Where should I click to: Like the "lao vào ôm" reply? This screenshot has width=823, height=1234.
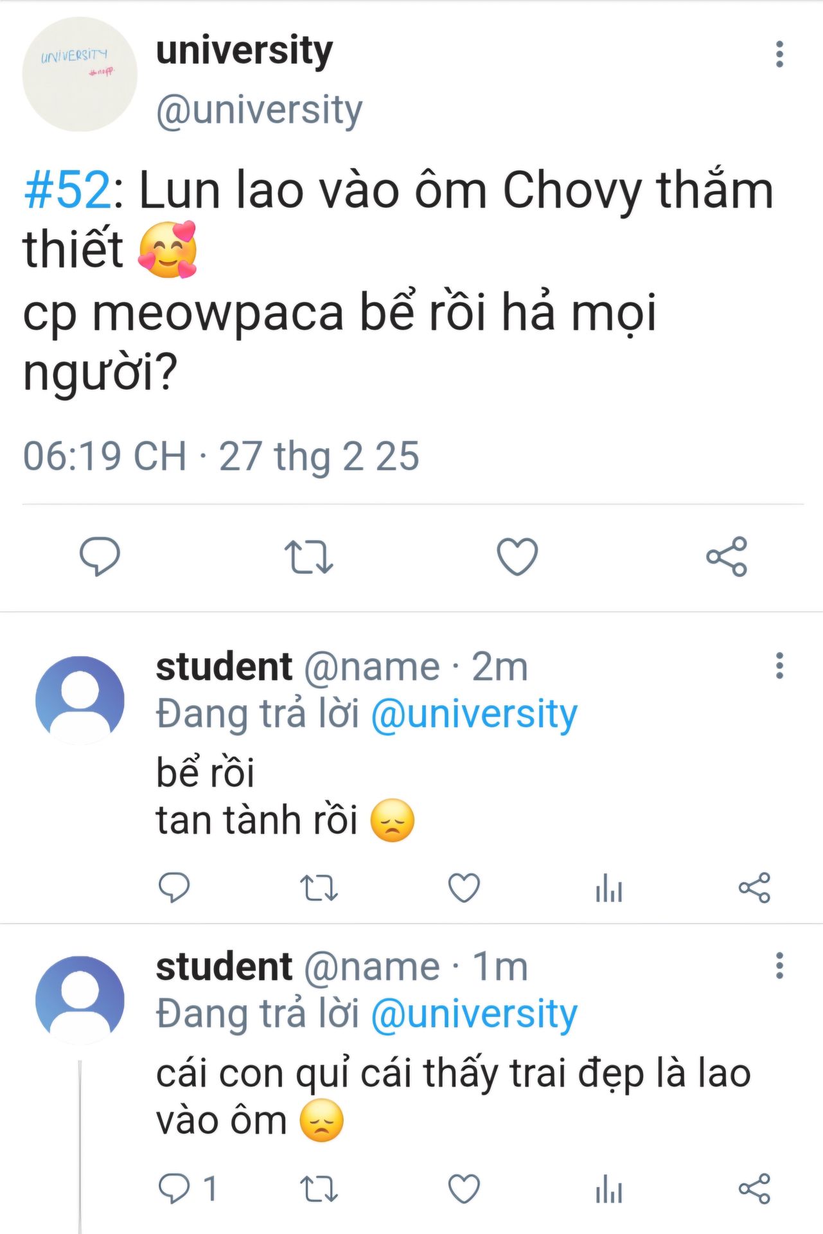tap(464, 1188)
